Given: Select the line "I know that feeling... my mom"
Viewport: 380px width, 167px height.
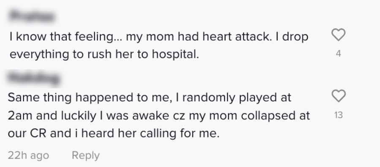Looking at the screenshot, I should (x=159, y=37).
